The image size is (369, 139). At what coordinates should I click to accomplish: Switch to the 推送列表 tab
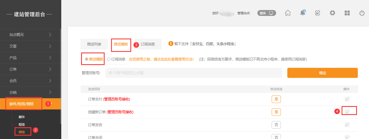coord(94,44)
